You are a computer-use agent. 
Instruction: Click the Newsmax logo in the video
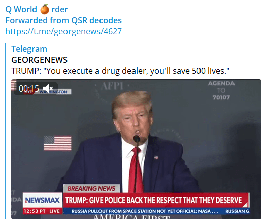43,200
